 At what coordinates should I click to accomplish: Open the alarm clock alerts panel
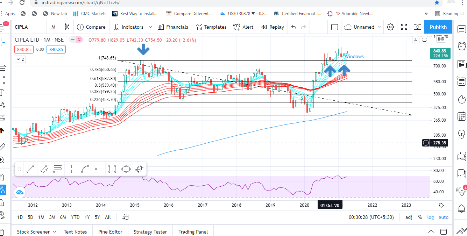point(461,46)
